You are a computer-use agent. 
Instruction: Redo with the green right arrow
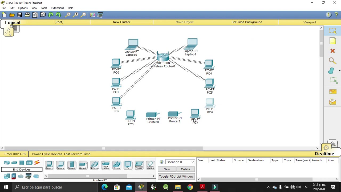(58, 15)
